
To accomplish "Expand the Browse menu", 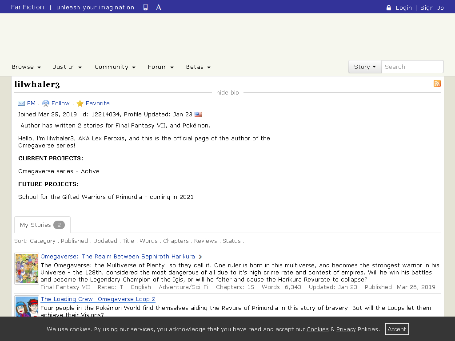I will (x=26, y=67).
